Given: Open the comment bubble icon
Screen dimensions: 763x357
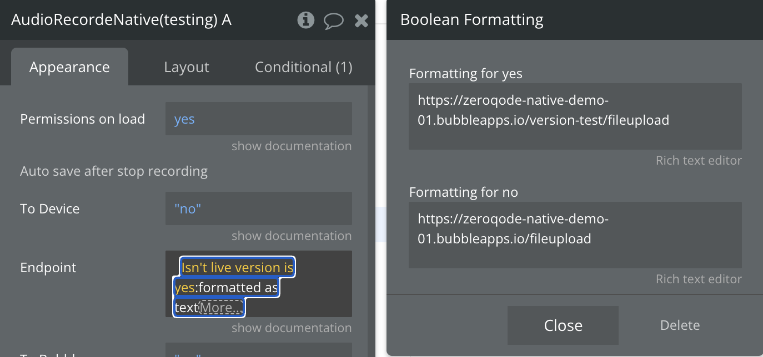Looking at the screenshot, I should coord(333,21).
